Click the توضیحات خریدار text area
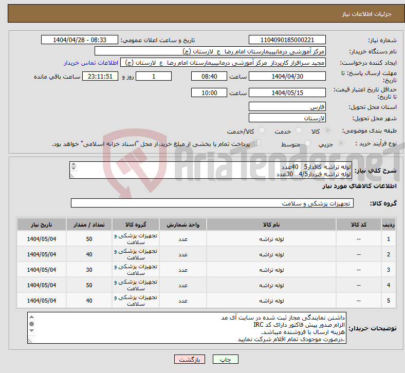The image size is (405, 373). tap(187, 328)
